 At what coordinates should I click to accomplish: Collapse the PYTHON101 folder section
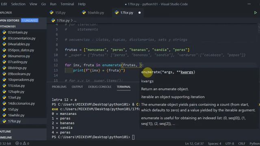click(8, 26)
